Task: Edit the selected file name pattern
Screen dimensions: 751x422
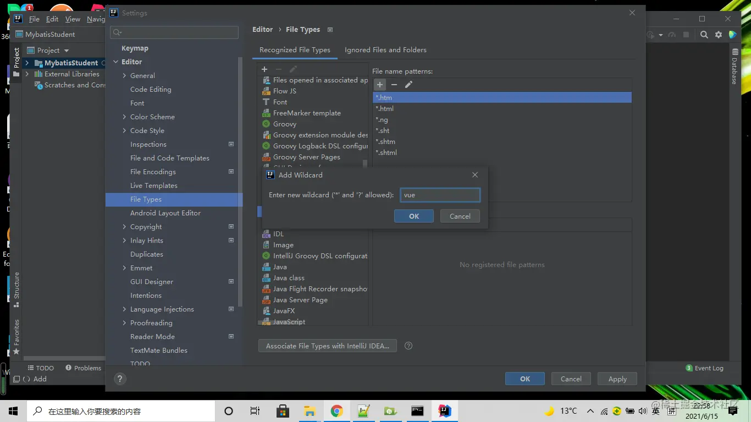Action: coord(408,85)
